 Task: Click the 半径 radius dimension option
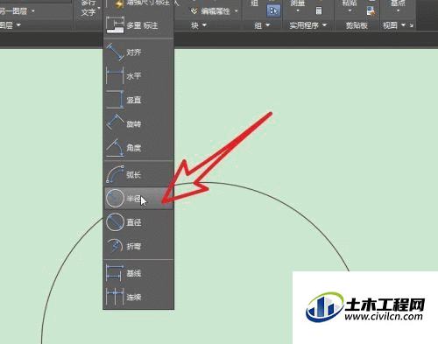[138, 199]
